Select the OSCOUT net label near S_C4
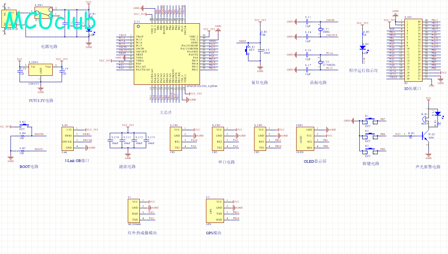The height and width of the screenshot is (254, 448). 332,35
